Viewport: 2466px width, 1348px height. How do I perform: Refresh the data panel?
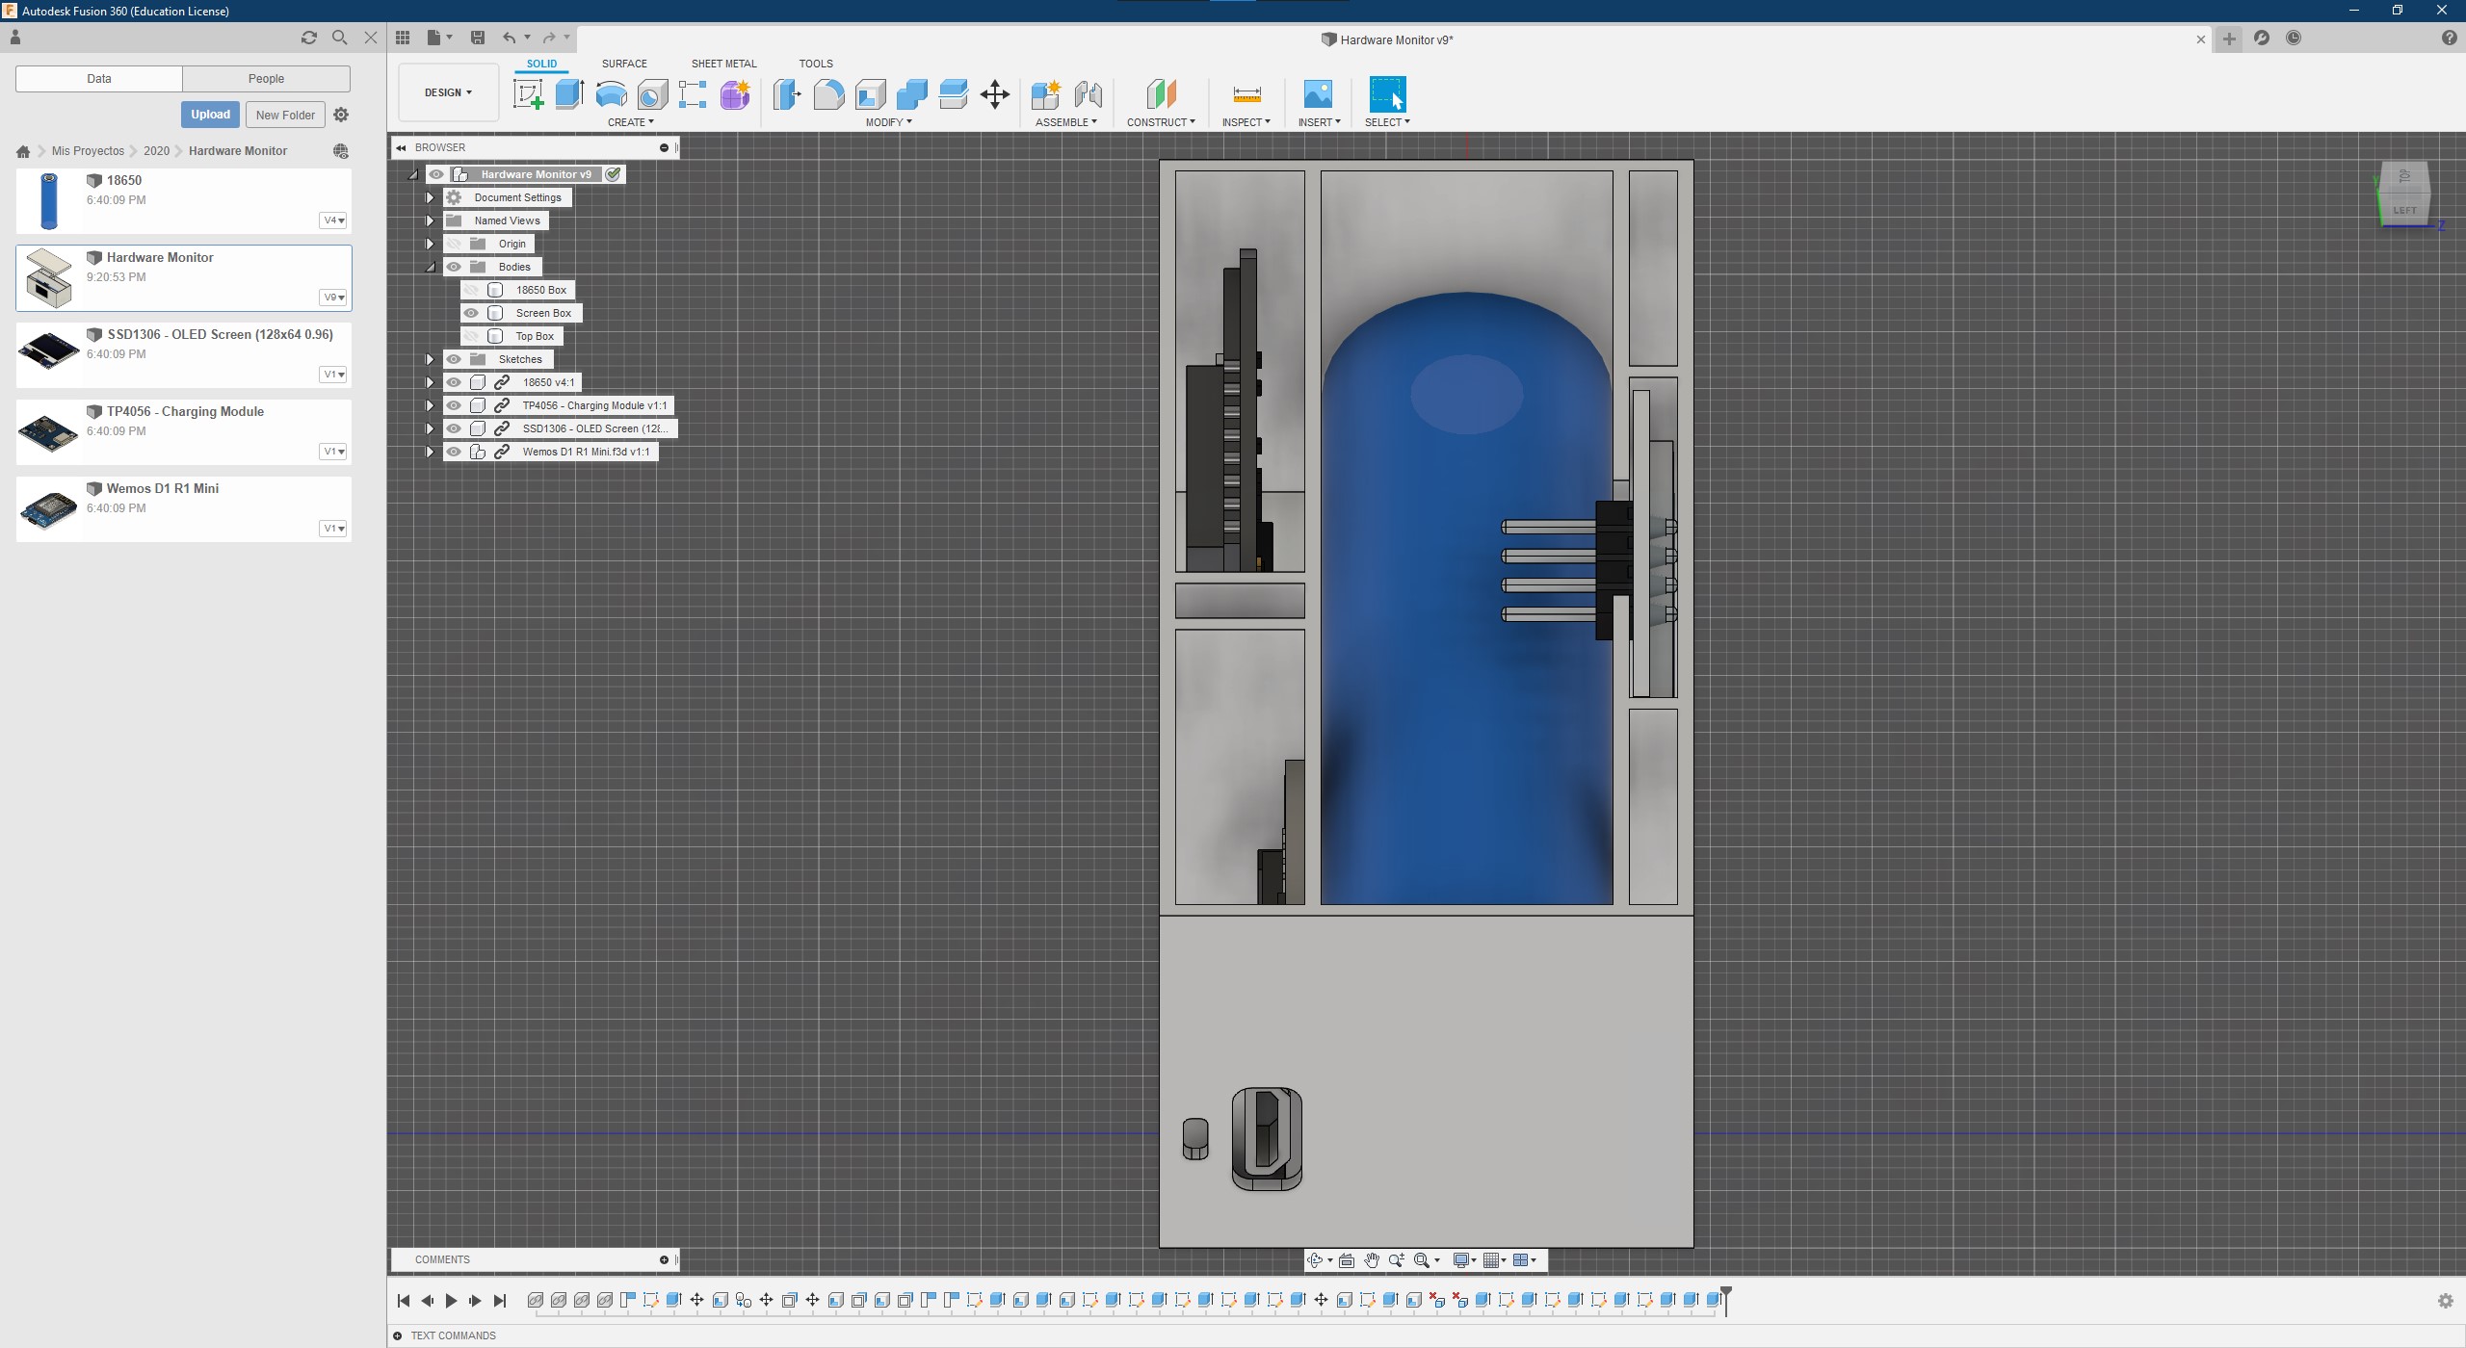(309, 38)
